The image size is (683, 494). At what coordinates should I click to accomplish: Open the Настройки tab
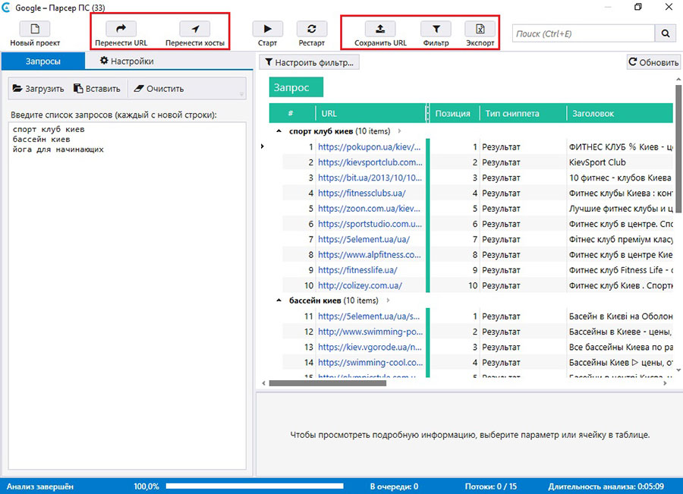coord(126,61)
